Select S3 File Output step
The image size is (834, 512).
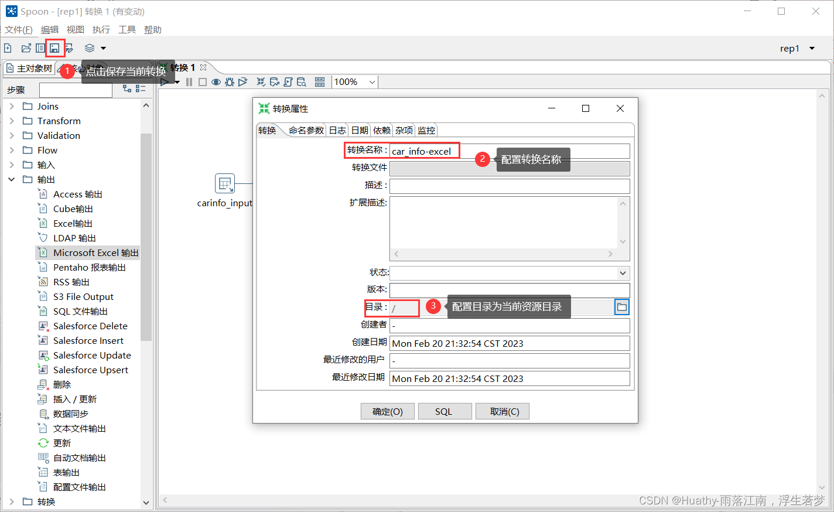(x=83, y=296)
